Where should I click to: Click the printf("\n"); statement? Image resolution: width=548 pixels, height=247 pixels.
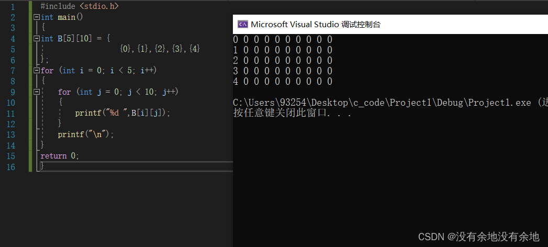(86, 134)
